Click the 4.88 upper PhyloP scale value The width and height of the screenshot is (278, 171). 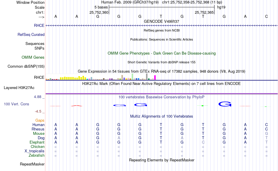pyautogui.click(x=37, y=97)
